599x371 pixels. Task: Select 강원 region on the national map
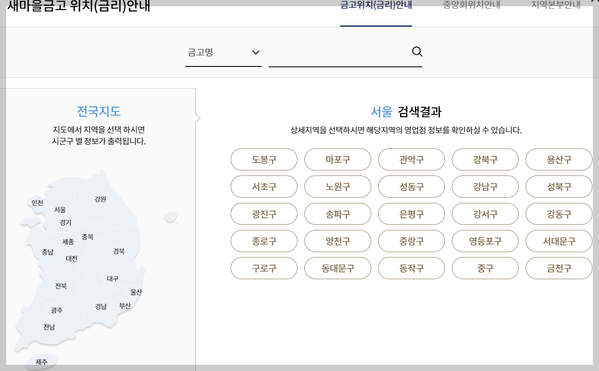click(101, 199)
